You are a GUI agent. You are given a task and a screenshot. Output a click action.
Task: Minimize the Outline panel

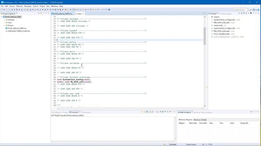(256, 13)
